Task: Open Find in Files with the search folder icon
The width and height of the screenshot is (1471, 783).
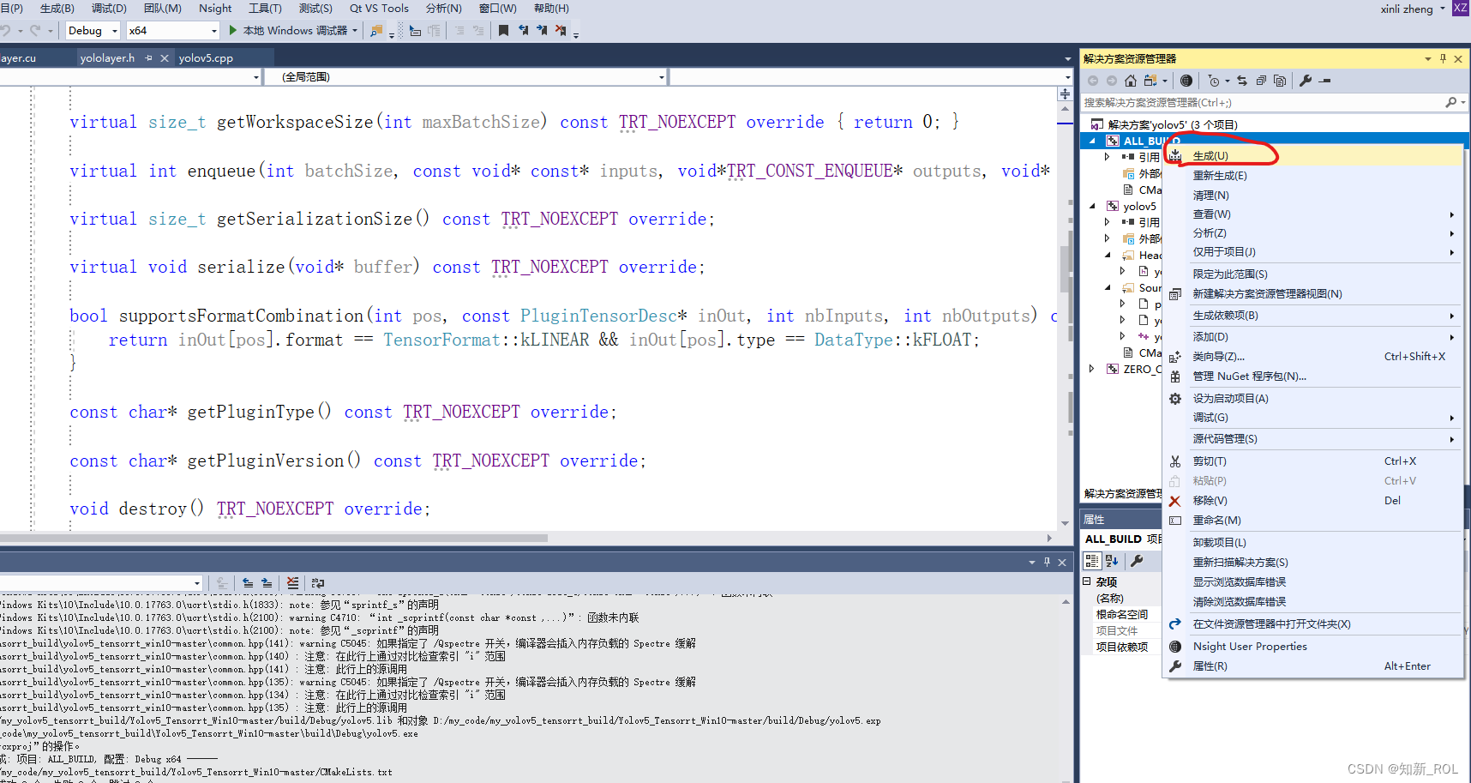Action: point(375,30)
